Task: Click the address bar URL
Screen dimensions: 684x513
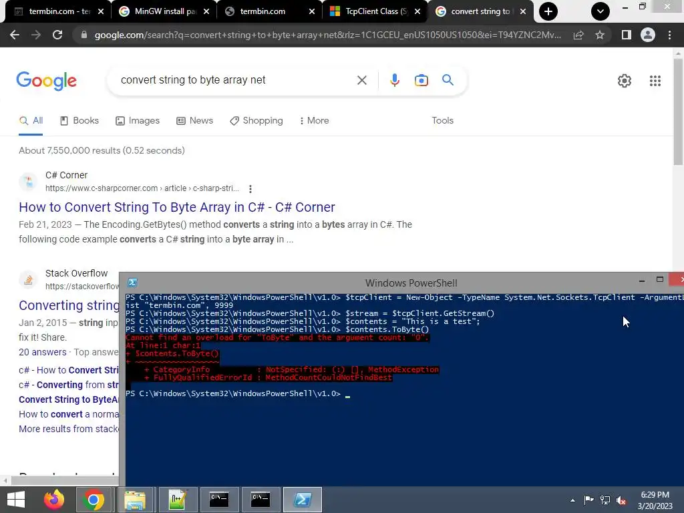Action: coord(327,35)
